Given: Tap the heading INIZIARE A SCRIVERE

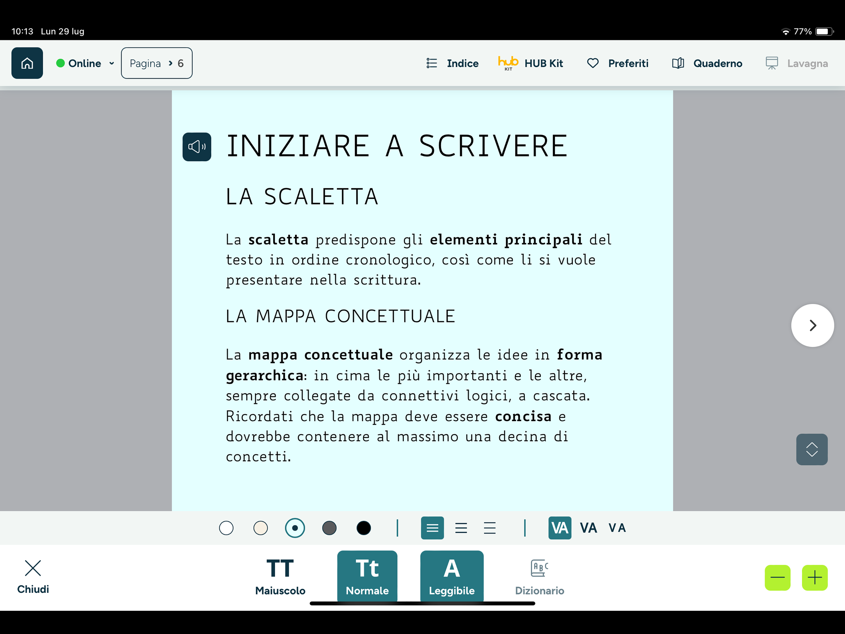Looking at the screenshot, I should (397, 146).
